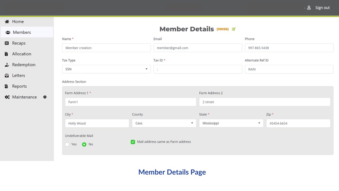Open the Tax Type dropdown
The height and width of the screenshot is (191, 339).
(x=106, y=69)
